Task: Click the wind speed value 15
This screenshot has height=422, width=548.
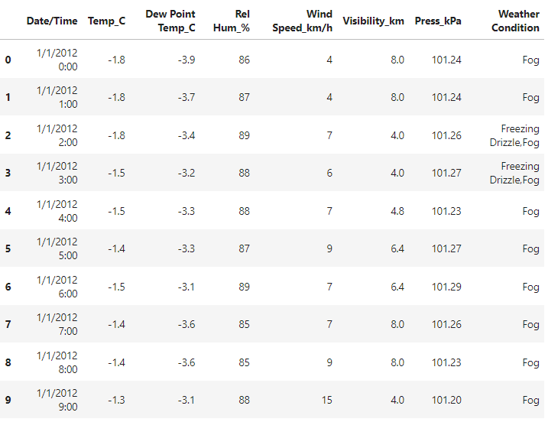Action: pos(326,400)
